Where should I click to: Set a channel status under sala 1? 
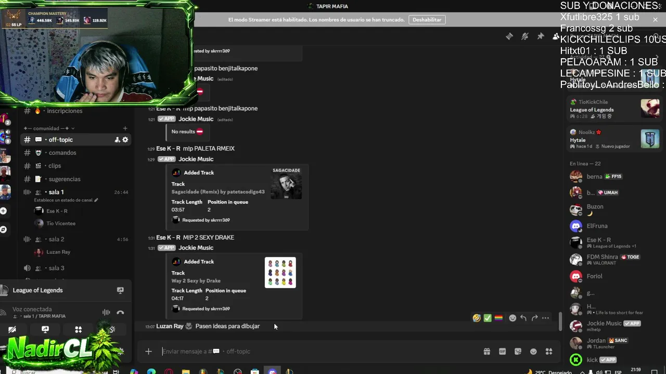66,200
